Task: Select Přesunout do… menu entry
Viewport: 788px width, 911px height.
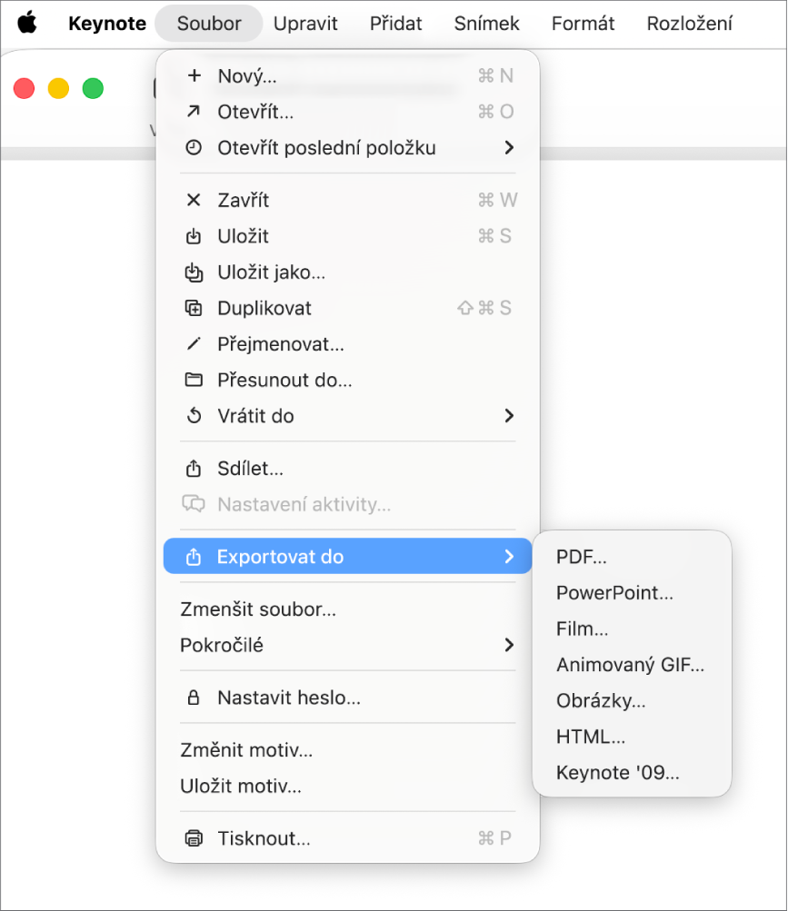Action: coord(348,380)
